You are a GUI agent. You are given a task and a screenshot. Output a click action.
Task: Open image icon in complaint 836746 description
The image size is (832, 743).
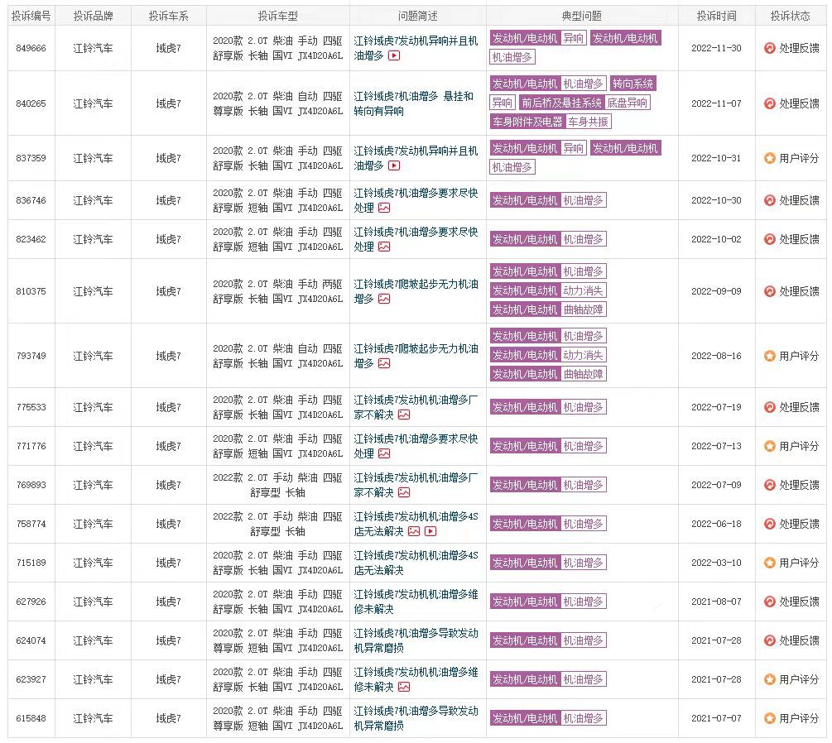[384, 208]
